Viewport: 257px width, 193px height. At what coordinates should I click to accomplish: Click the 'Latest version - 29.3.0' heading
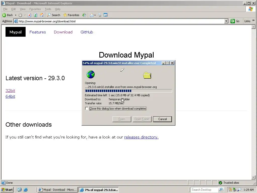coord(35,78)
